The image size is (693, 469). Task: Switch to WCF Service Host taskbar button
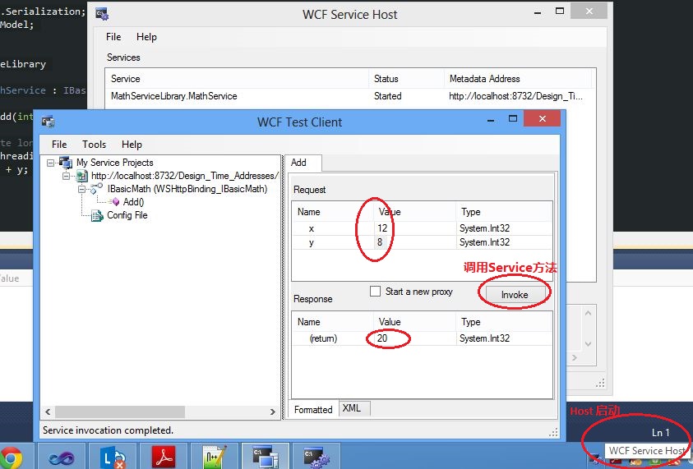click(316, 457)
